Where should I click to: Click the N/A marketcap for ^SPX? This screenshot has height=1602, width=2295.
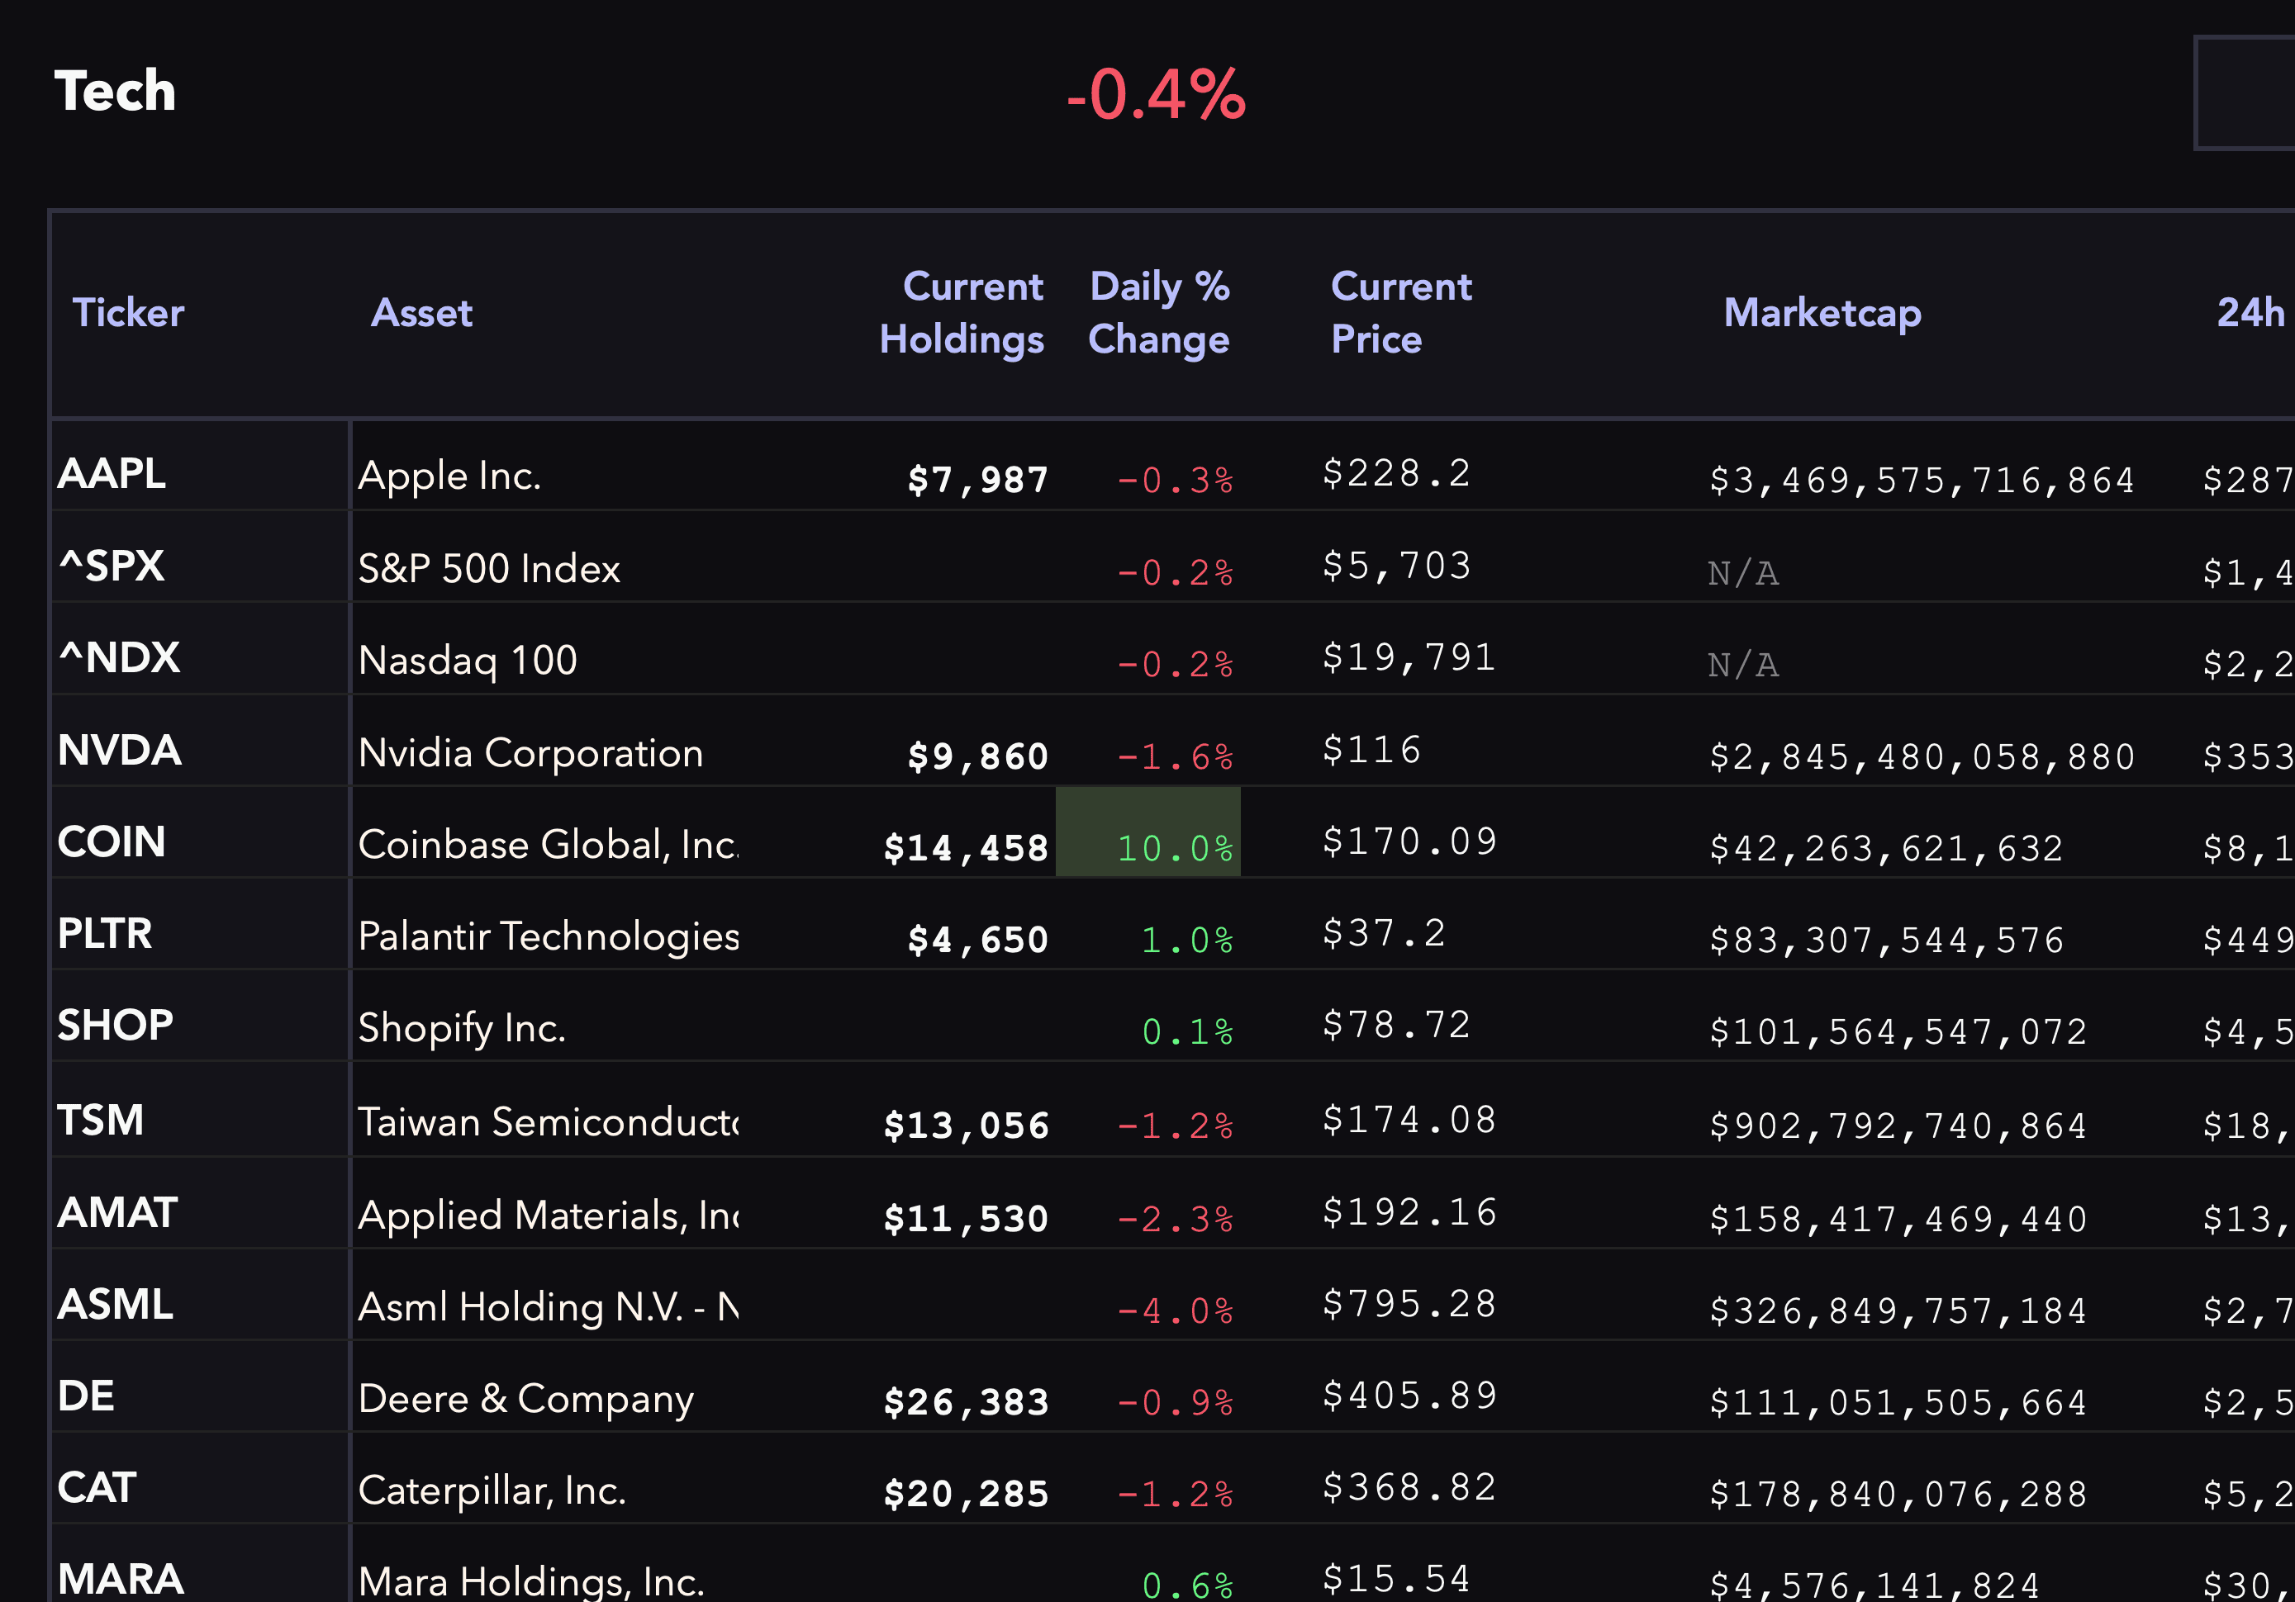click(x=1743, y=574)
